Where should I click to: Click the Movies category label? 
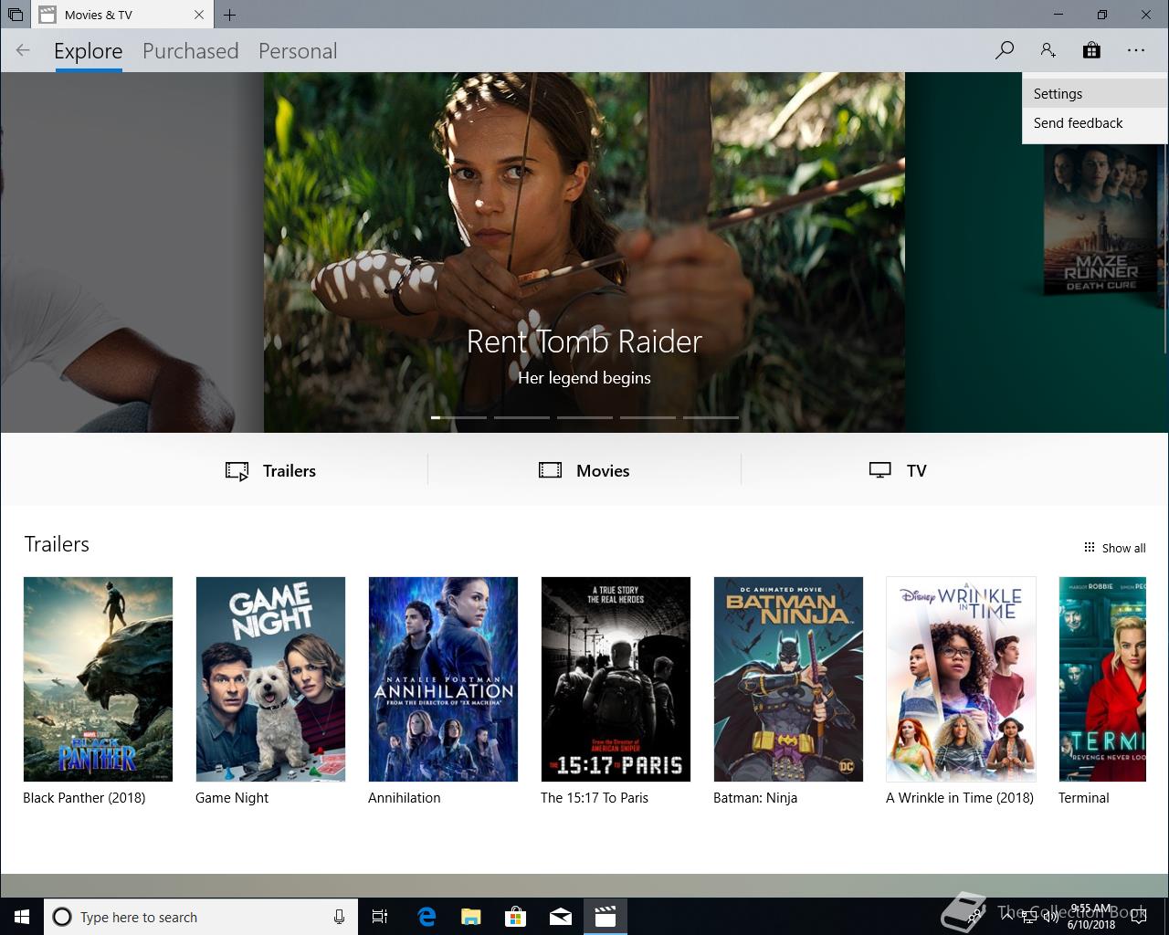click(603, 471)
